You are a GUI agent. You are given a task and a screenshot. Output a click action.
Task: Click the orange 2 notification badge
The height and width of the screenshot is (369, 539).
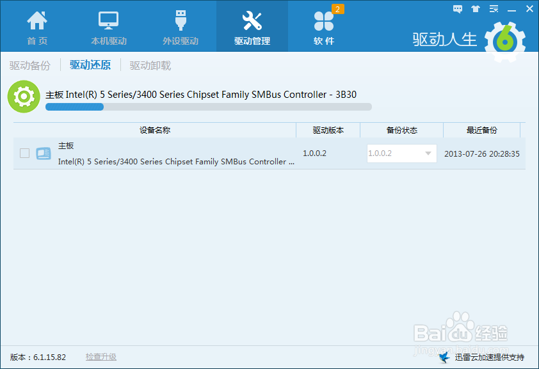point(337,9)
